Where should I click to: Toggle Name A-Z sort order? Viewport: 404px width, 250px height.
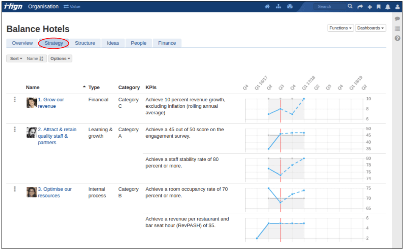click(x=37, y=59)
